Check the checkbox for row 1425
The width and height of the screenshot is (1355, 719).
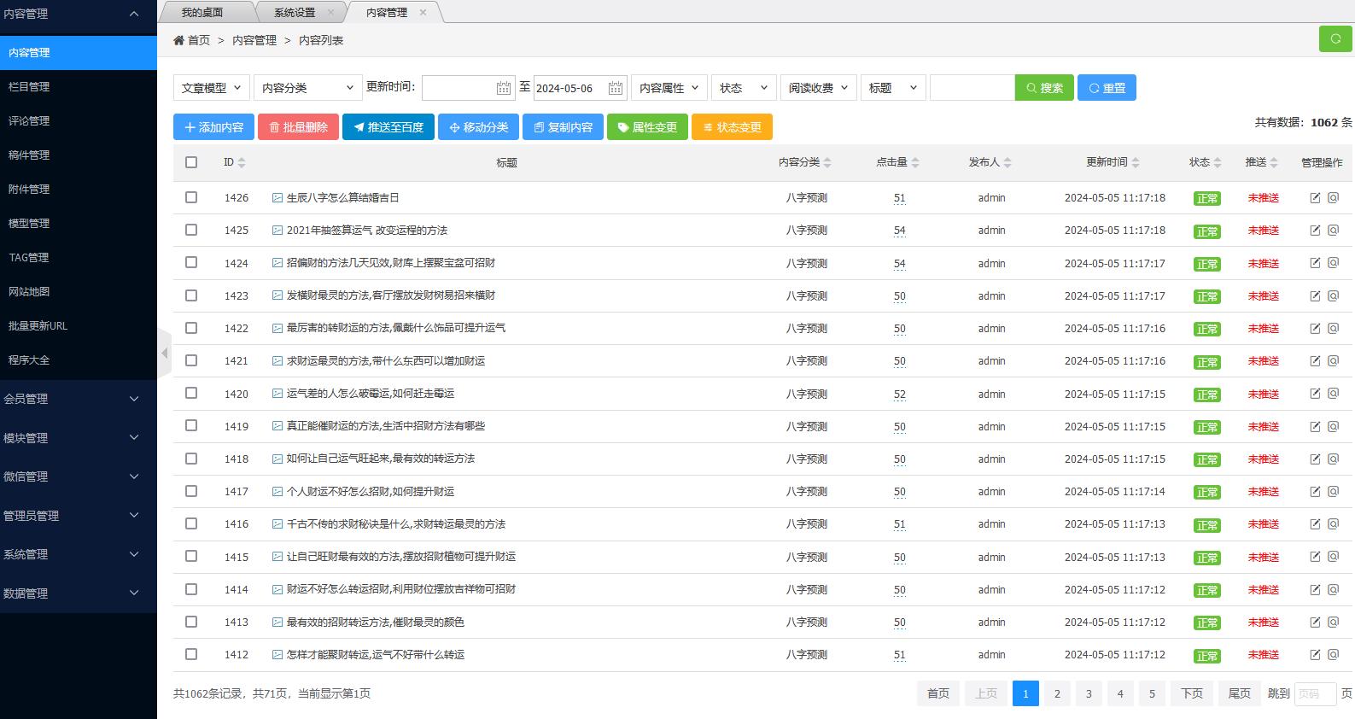point(191,231)
